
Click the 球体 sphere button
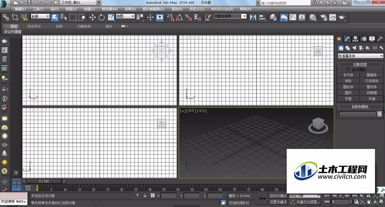click(x=348, y=81)
